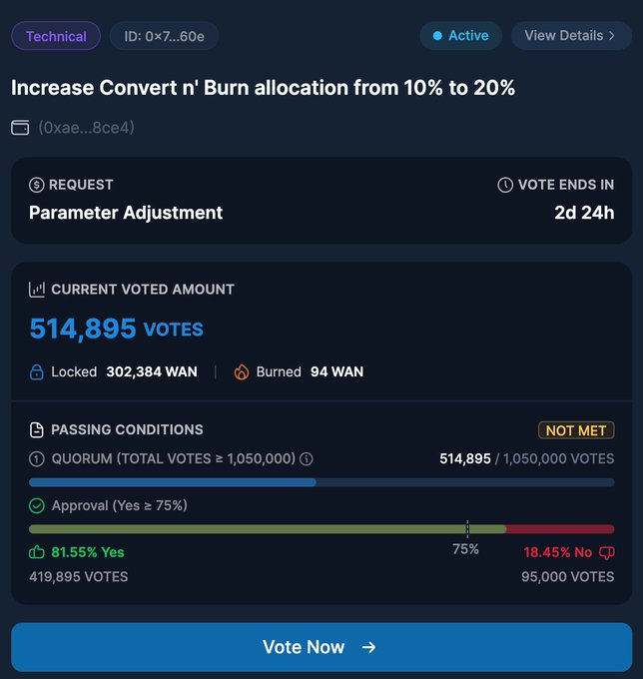643x679 pixels.
Task: Click the blue dot in the Active badge
Action: click(x=437, y=36)
